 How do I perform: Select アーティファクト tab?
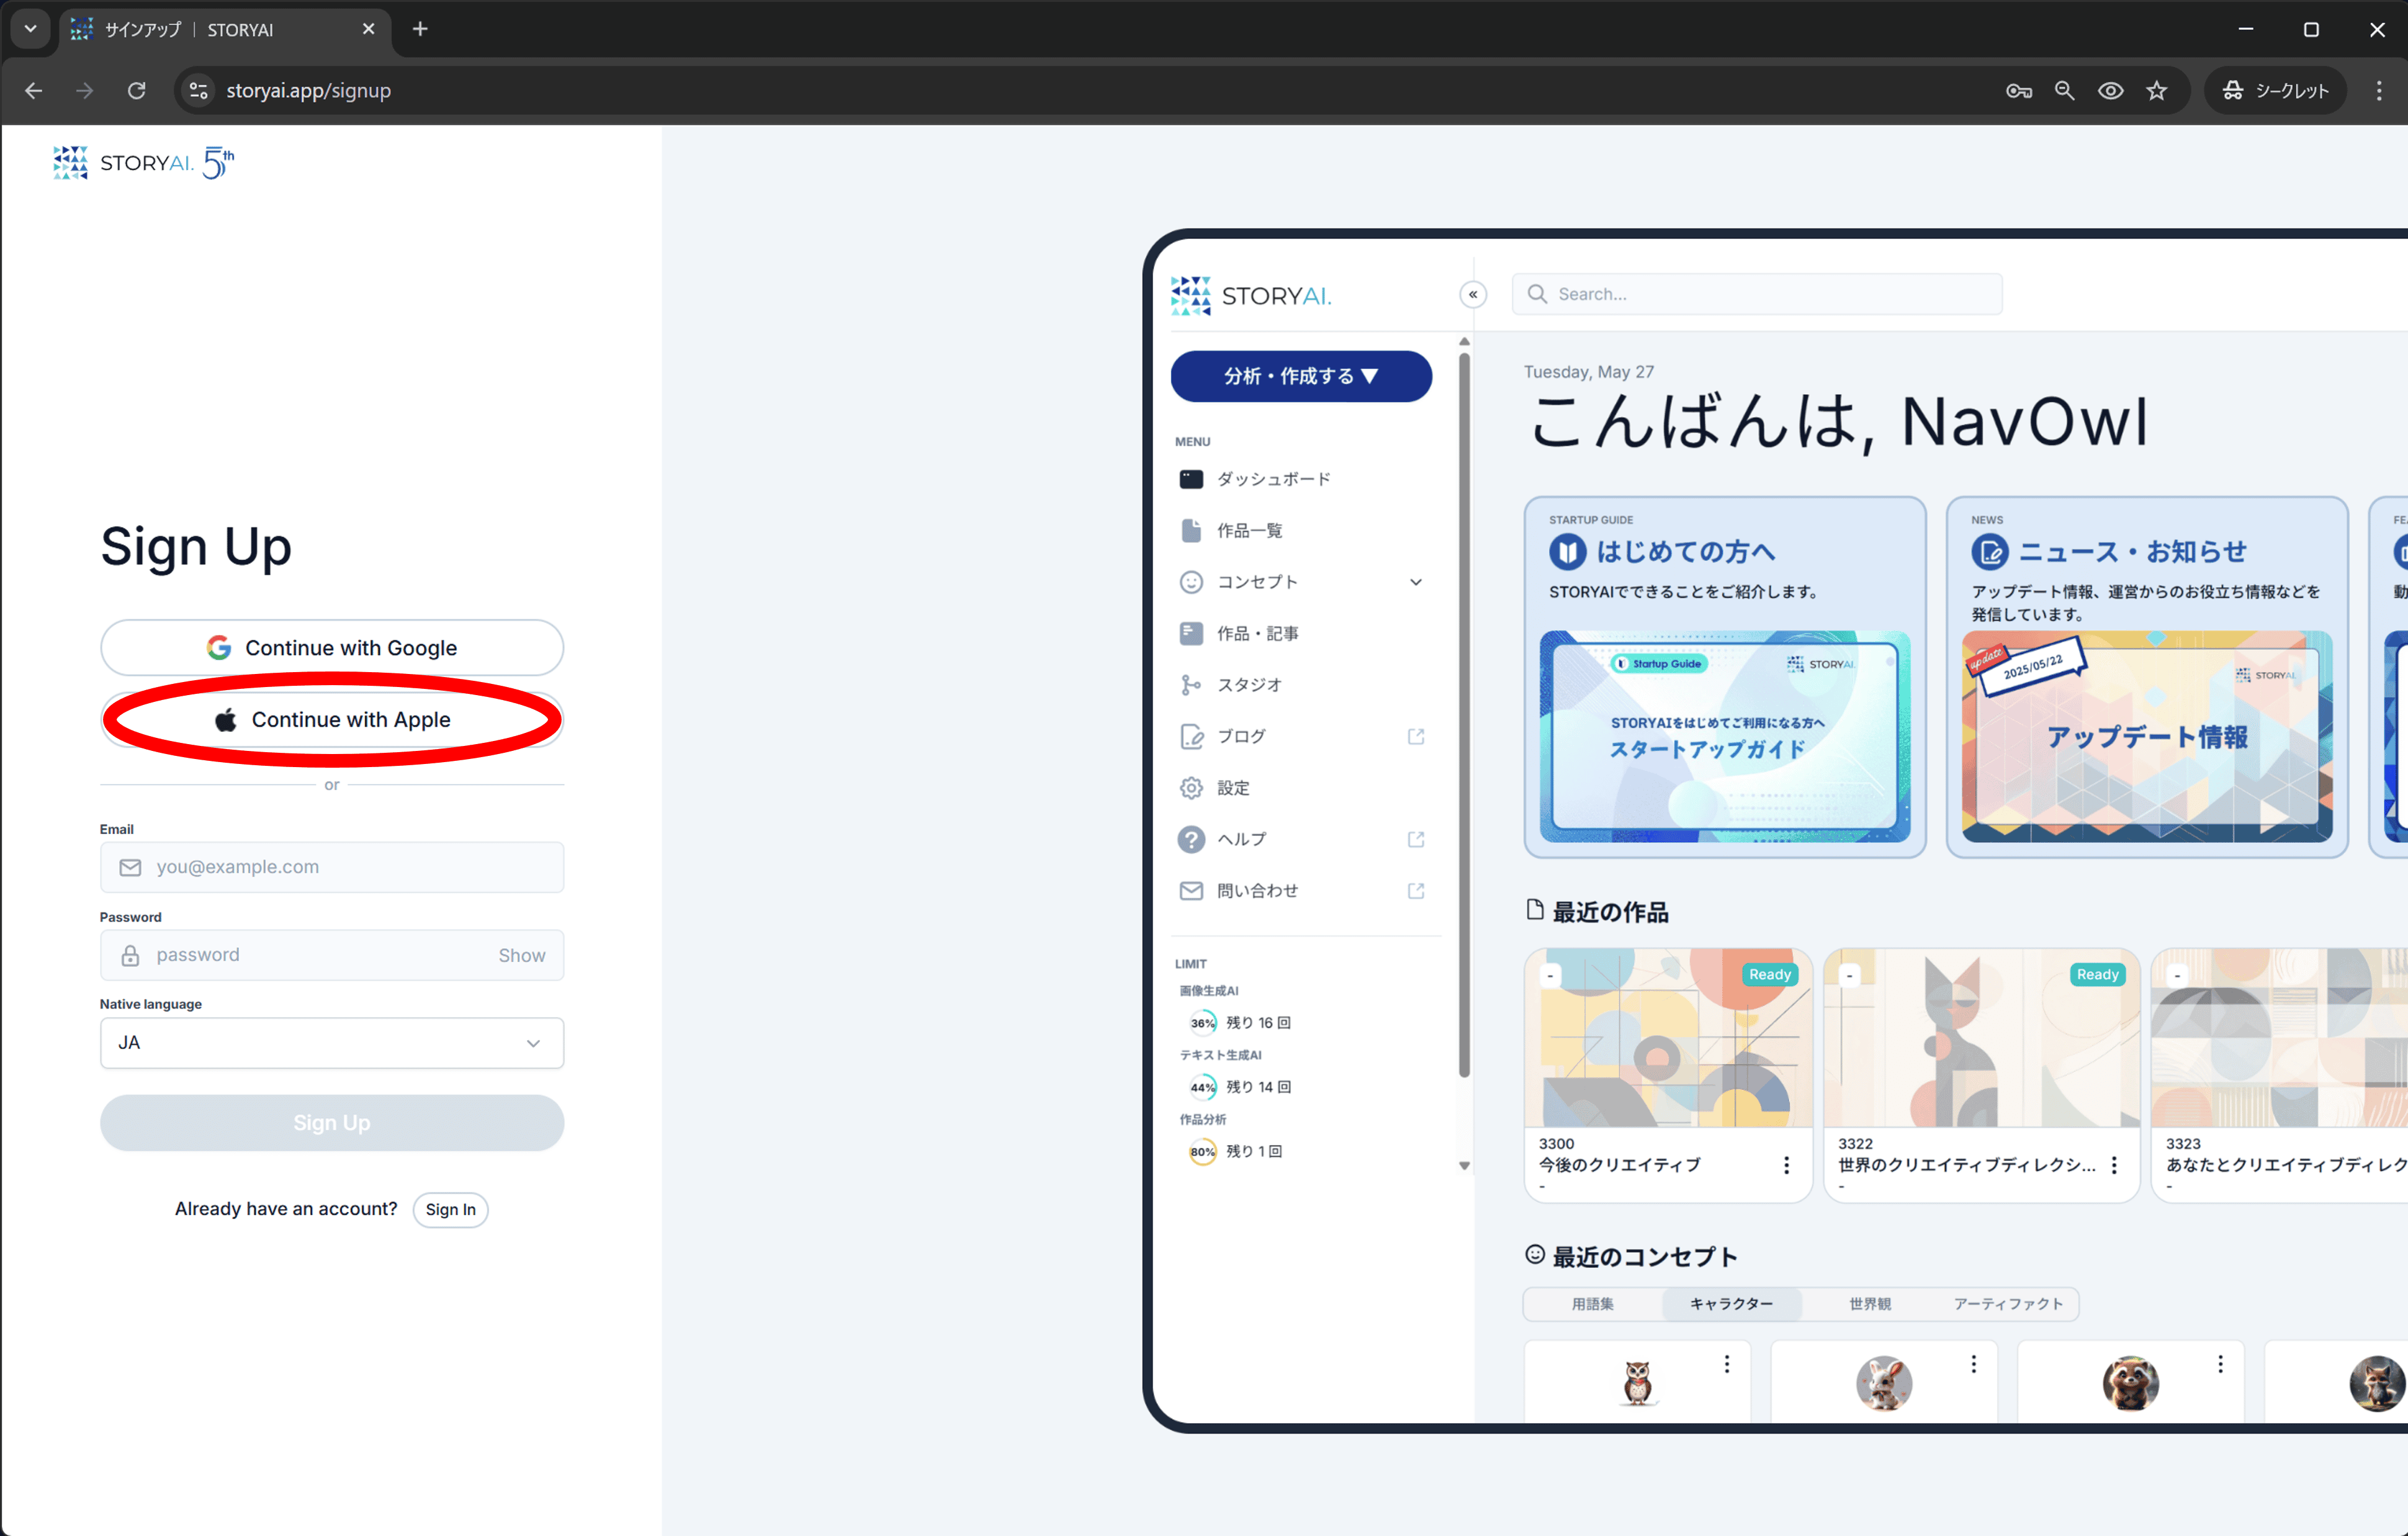[x=2008, y=1304]
